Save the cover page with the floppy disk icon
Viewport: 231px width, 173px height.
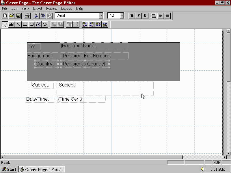[18, 16]
